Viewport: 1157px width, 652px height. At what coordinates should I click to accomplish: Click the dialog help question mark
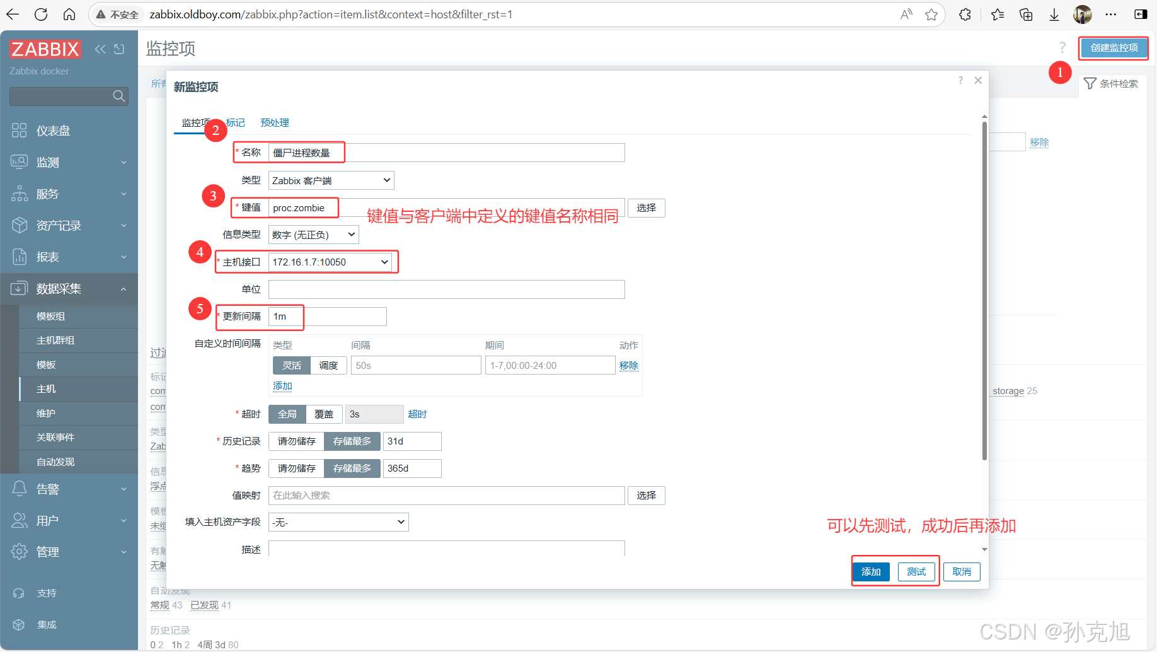960,80
